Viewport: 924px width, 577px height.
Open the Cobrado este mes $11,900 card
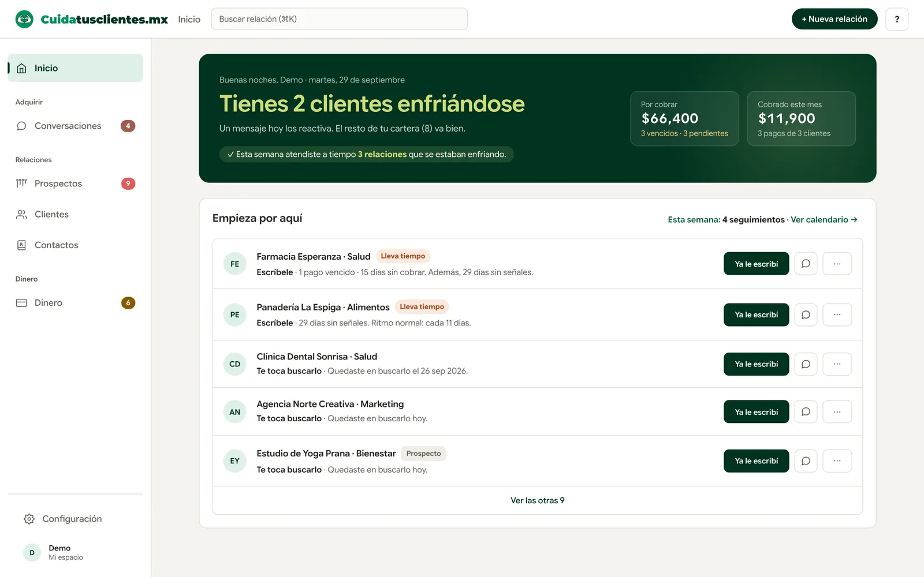click(x=801, y=118)
